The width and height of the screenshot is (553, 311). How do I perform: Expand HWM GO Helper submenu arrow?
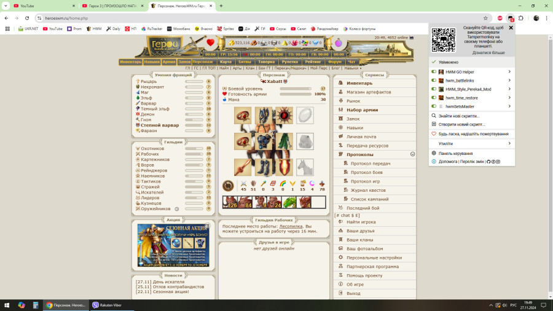tap(509, 72)
